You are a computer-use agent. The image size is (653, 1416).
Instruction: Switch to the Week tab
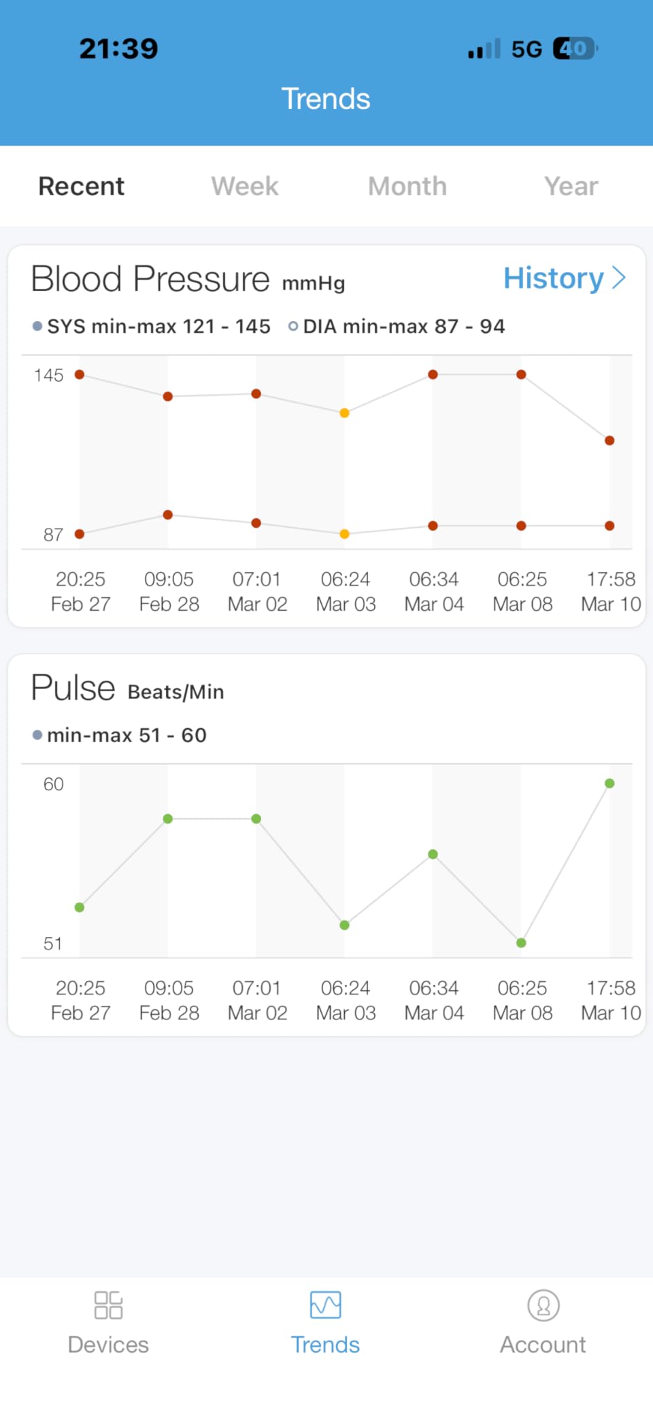coord(245,186)
